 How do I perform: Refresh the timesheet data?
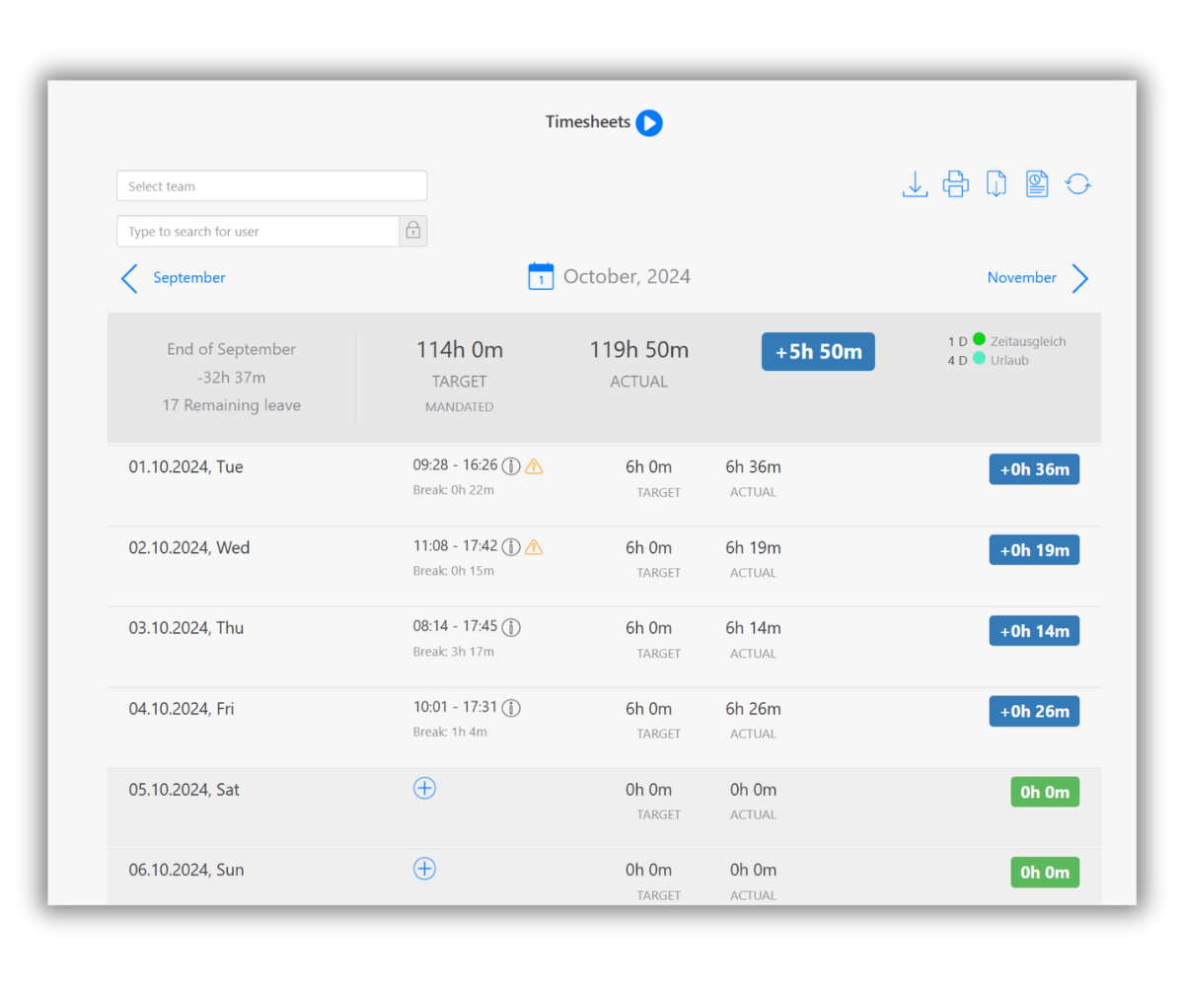pos(1077,183)
